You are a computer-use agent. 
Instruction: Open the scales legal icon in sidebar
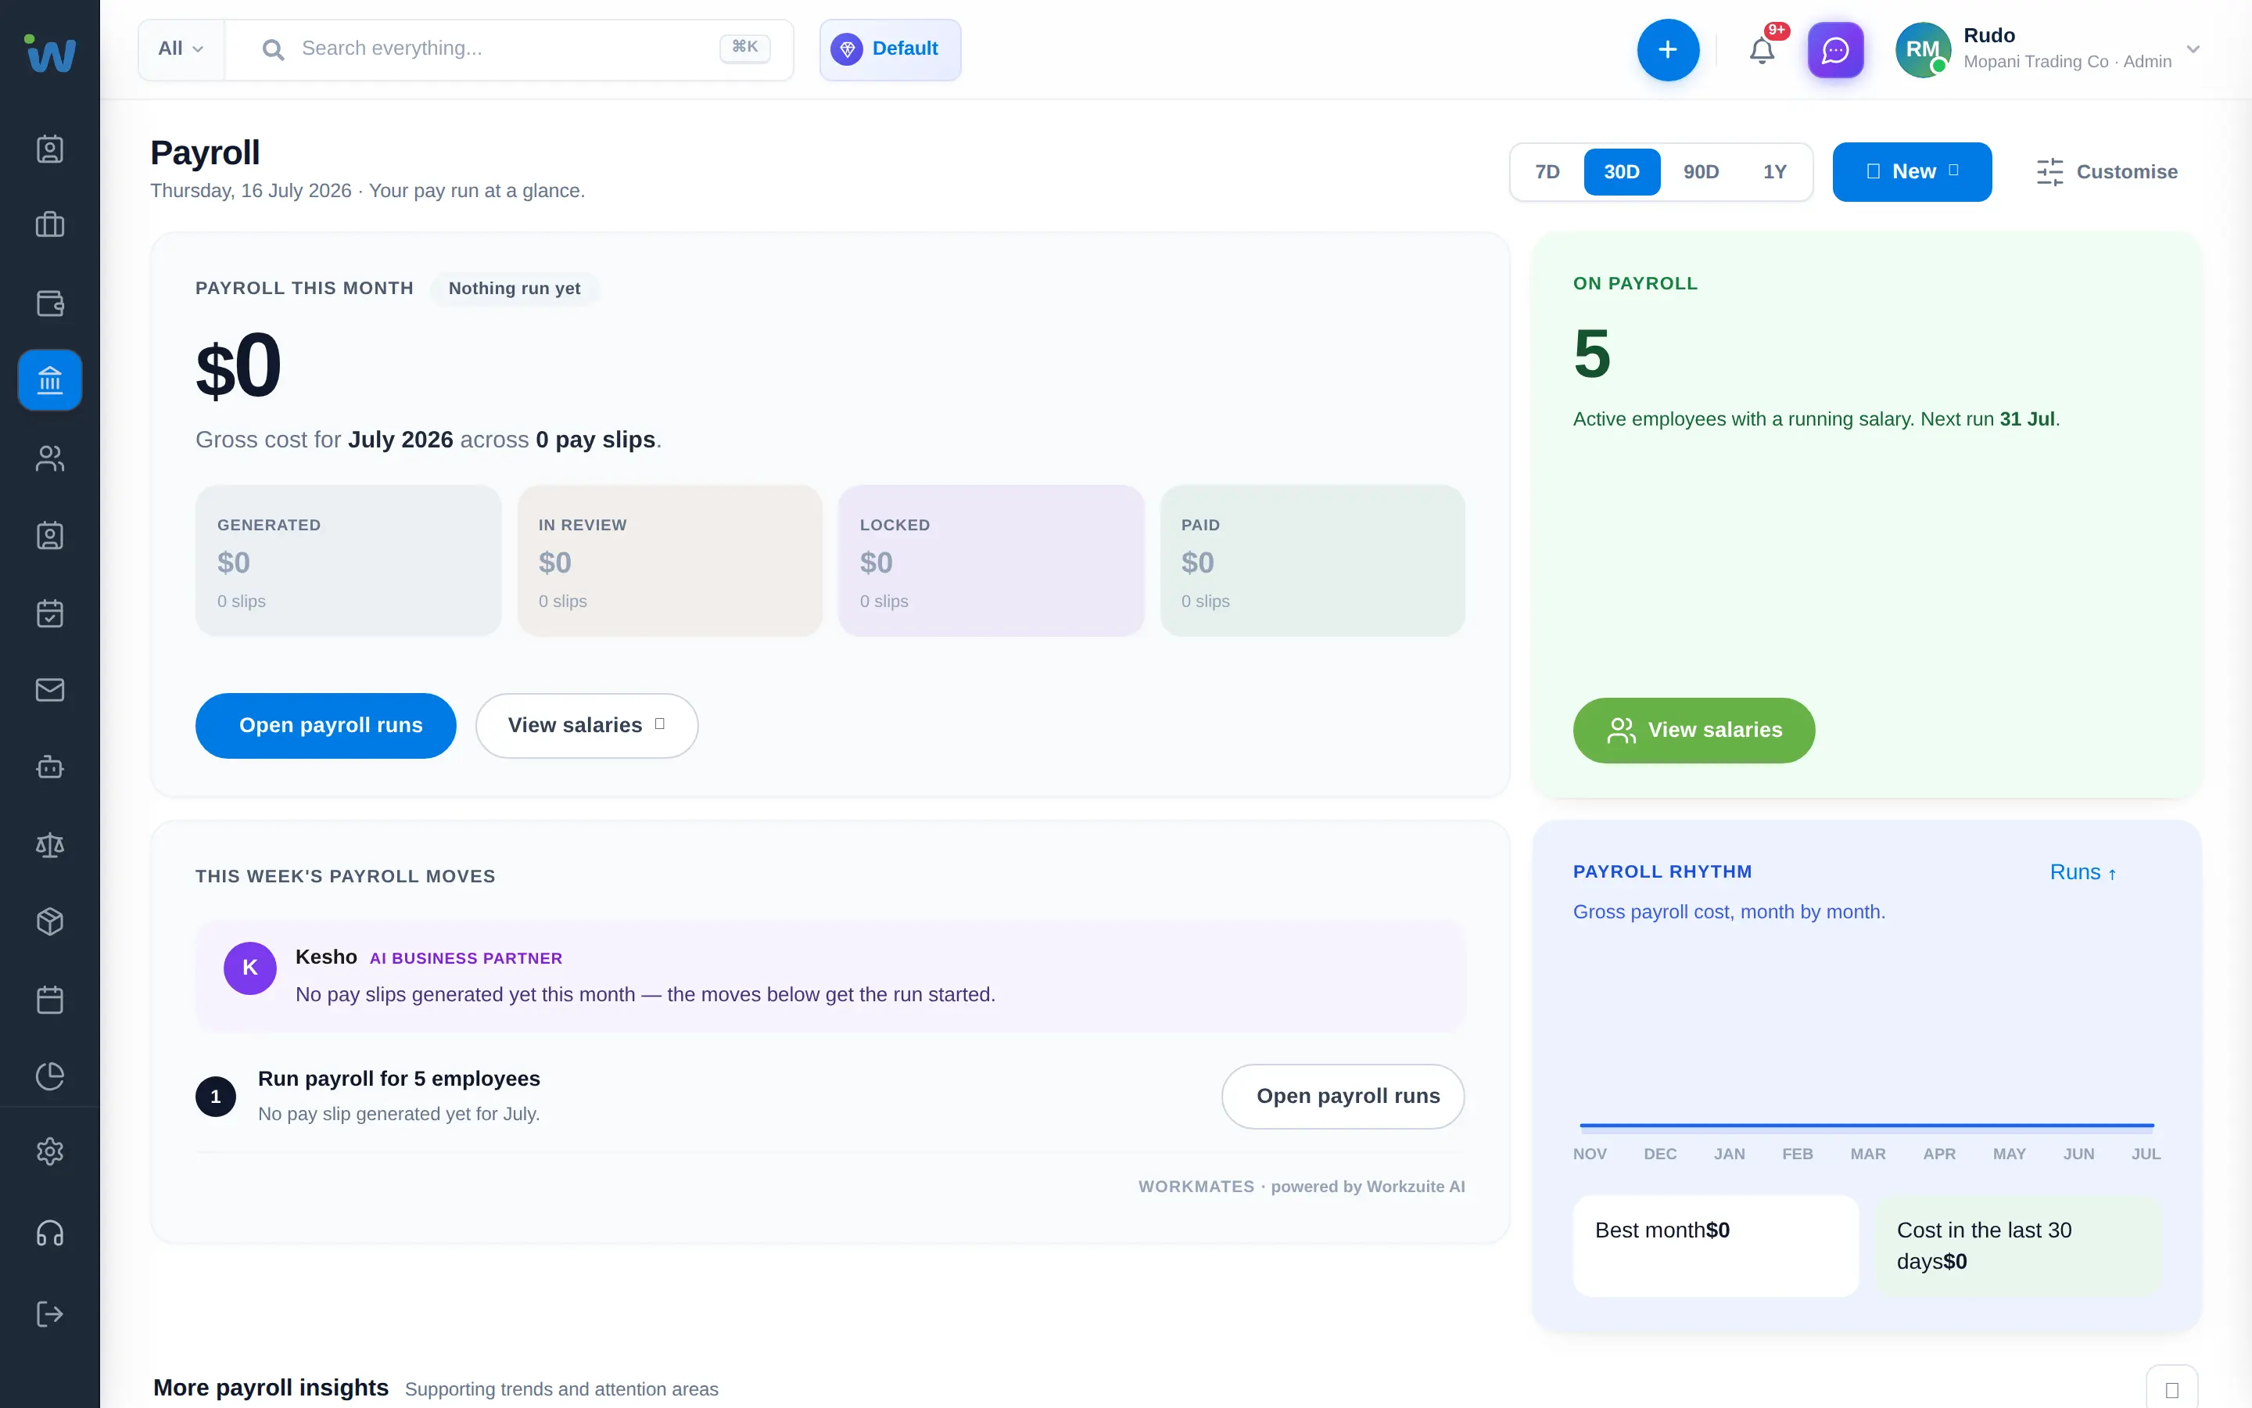tap(50, 845)
